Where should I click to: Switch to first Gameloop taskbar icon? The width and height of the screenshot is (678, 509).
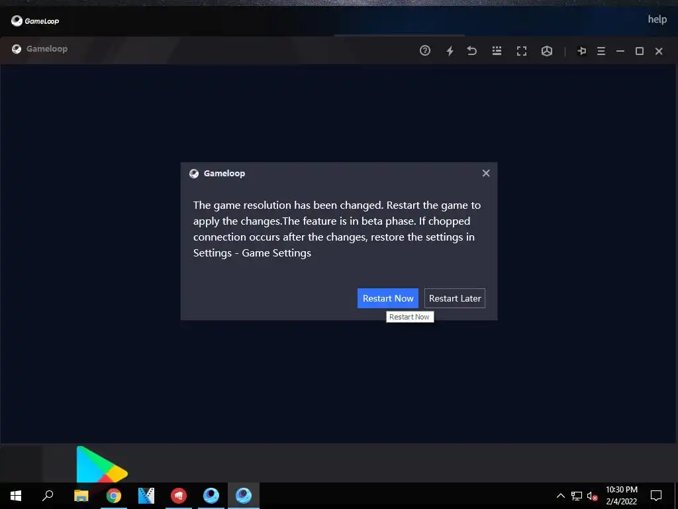pos(211,496)
